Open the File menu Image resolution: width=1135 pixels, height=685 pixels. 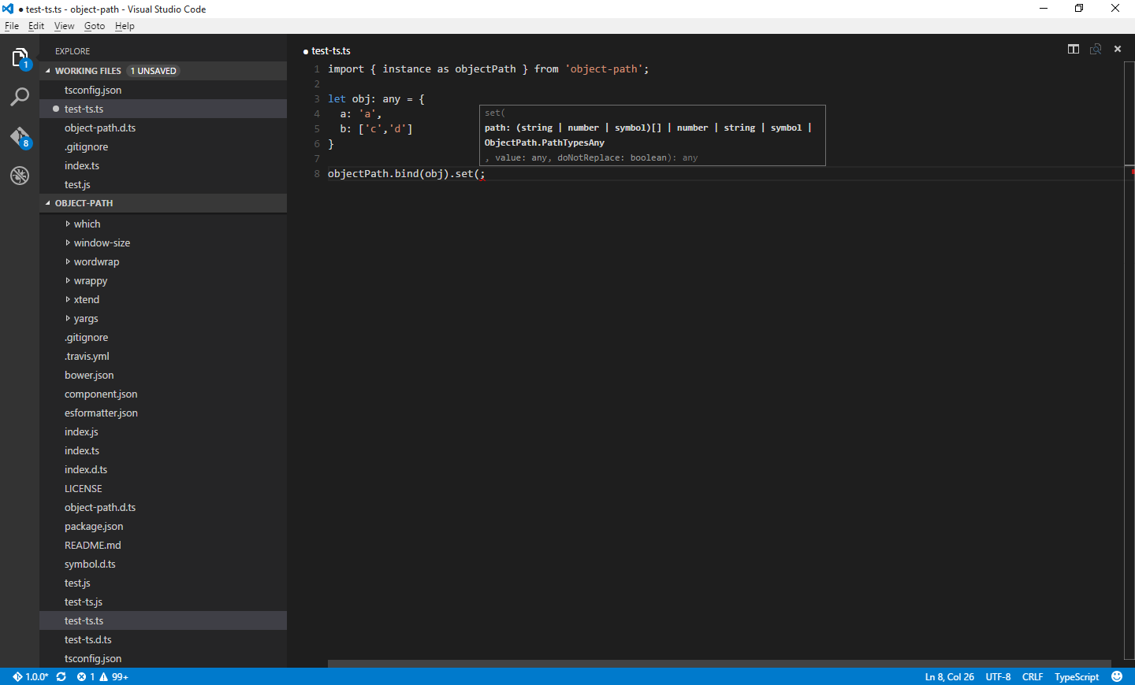[x=12, y=26]
